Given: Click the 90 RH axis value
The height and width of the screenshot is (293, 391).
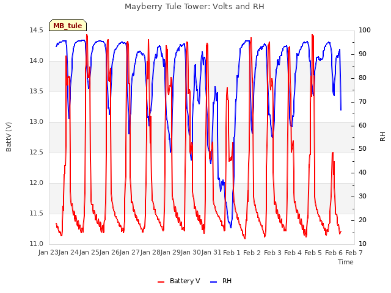Looking at the screenshot, I should [362, 54].
